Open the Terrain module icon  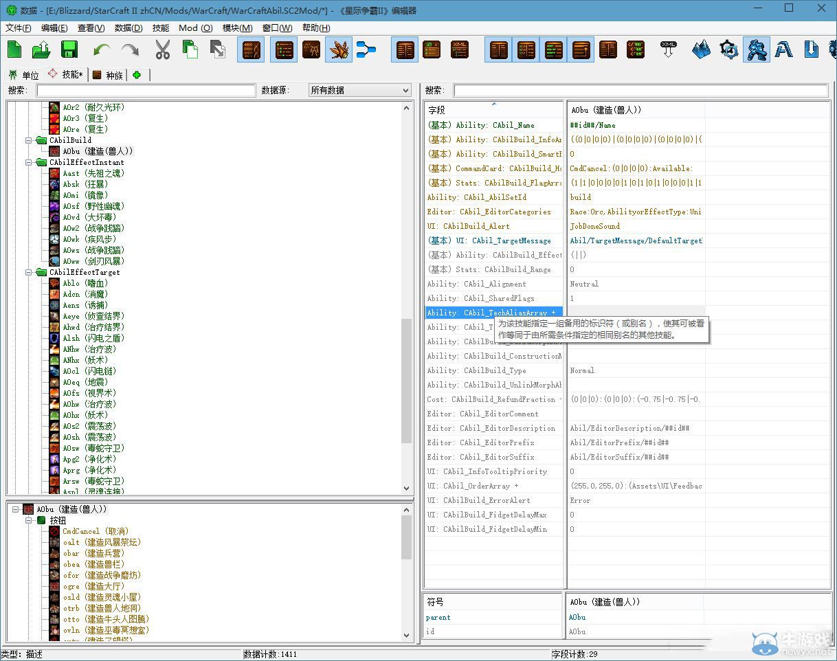[x=701, y=49]
